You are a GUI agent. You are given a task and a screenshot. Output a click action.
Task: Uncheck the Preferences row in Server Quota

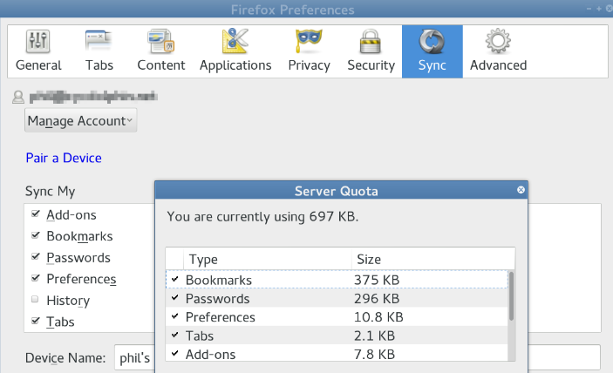tap(174, 316)
